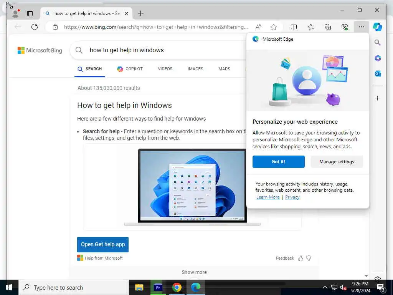
Task: Open the Windows Start menu
Action: tap(9, 287)
